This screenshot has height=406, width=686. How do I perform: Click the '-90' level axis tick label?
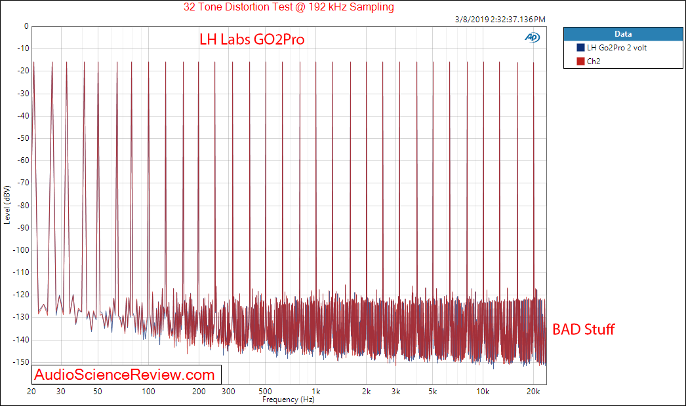(23, 228)
